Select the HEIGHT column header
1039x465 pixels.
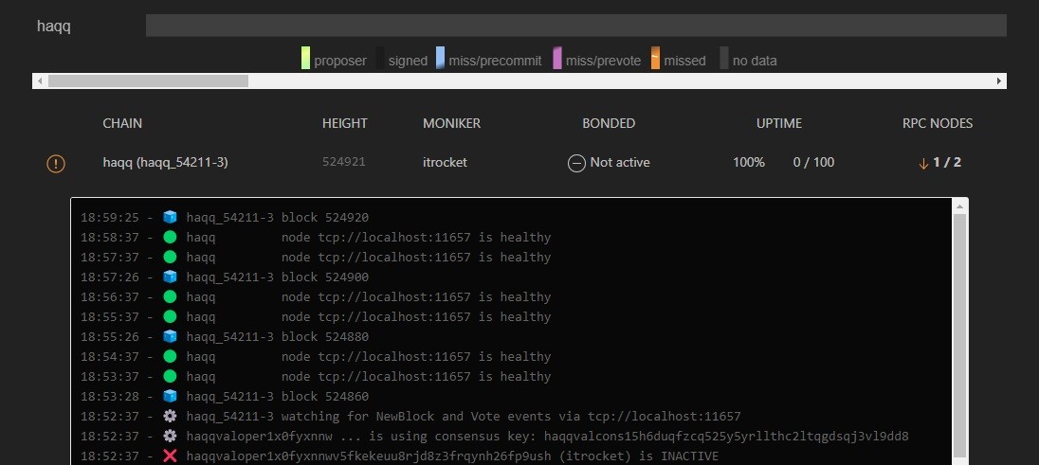(344, 123)
